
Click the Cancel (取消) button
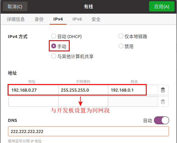click(x=15, y=6)
